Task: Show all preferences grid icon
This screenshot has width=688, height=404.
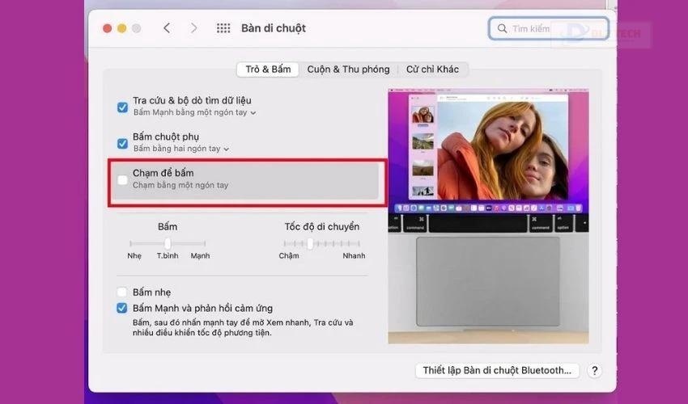Action: click(x=223, y=28)
